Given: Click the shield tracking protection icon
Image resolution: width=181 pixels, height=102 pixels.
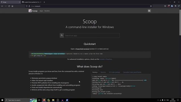Looking at the screenshot, I should (x=27, y=6).
